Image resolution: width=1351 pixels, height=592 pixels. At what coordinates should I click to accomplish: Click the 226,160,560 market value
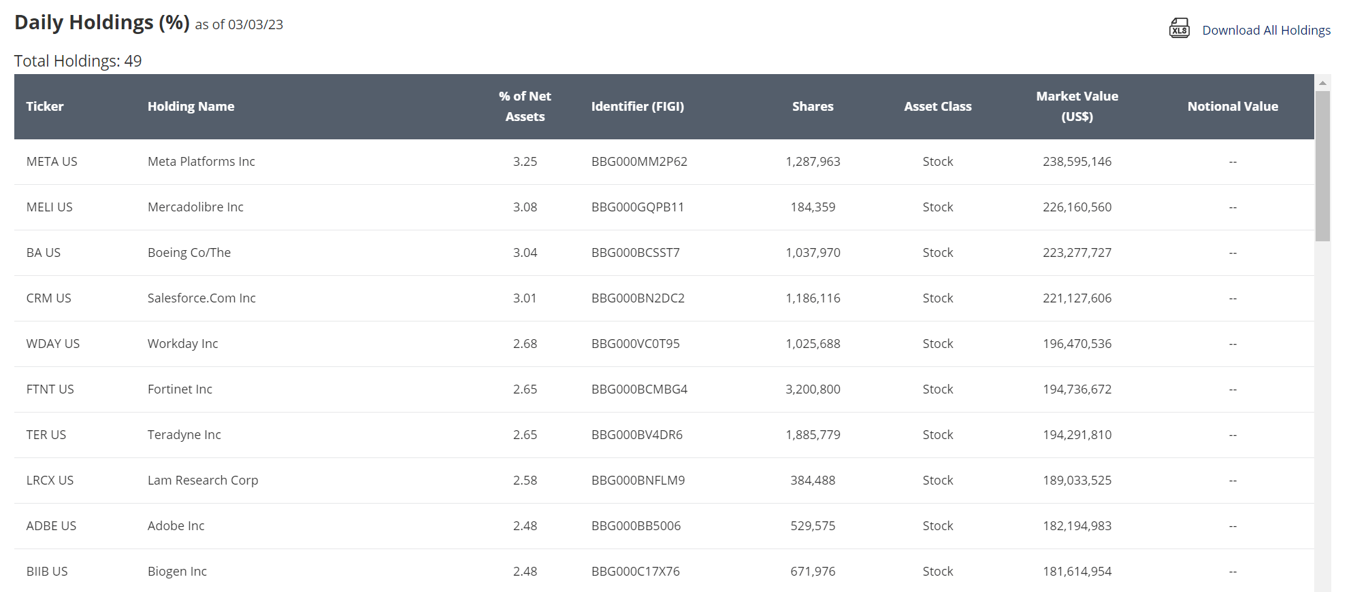(1077, 207)
